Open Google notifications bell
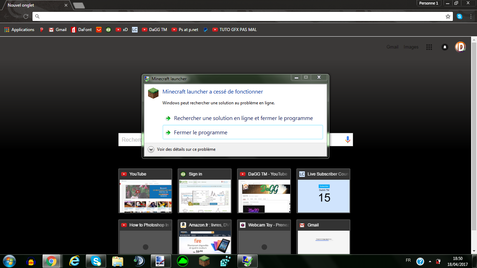477x268 pixels. point(445,47)
